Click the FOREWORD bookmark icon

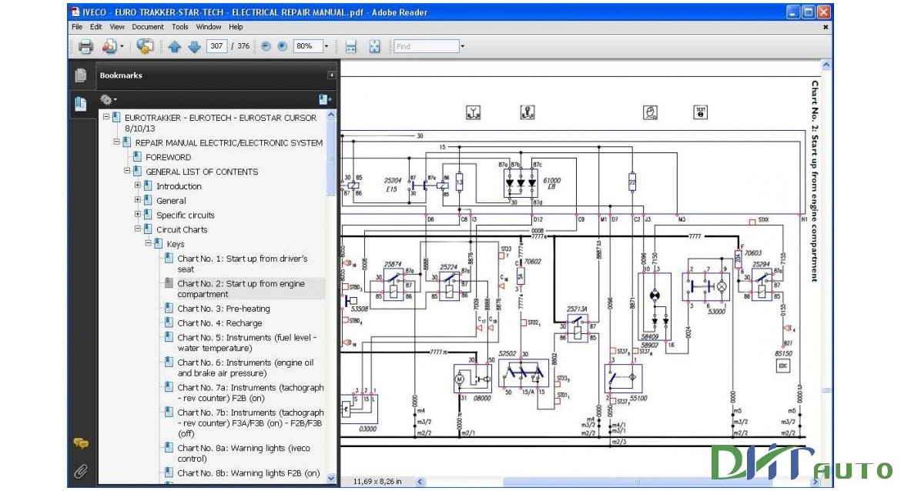(137, 156)
